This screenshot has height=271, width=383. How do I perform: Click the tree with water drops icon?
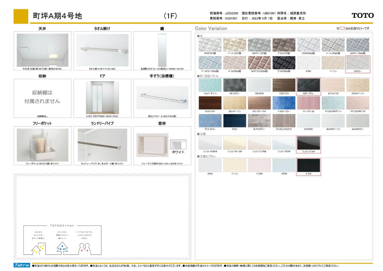(62, 248)
